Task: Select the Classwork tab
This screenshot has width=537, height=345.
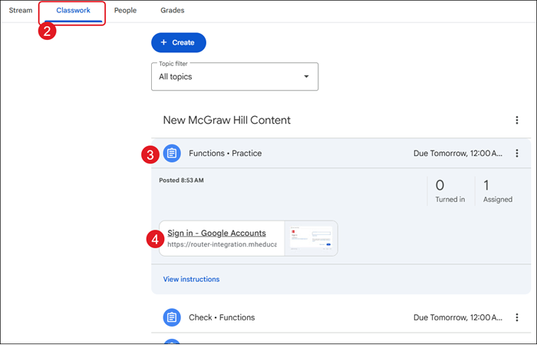Action: point(73,11)
